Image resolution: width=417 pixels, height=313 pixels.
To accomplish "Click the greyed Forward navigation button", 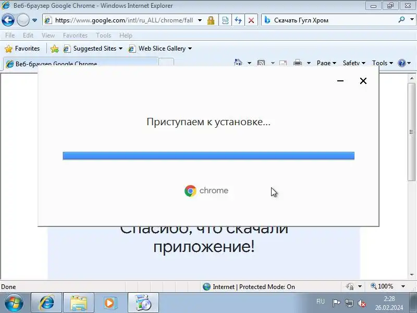I will (x=23, y=20).
